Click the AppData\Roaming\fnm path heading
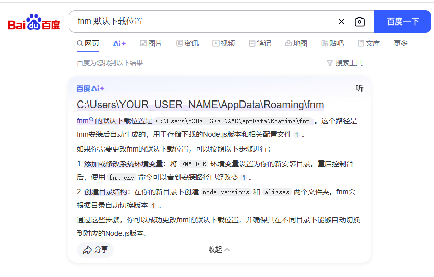The image size is (434, 277). pyautogui.click(x=200, y=105)
